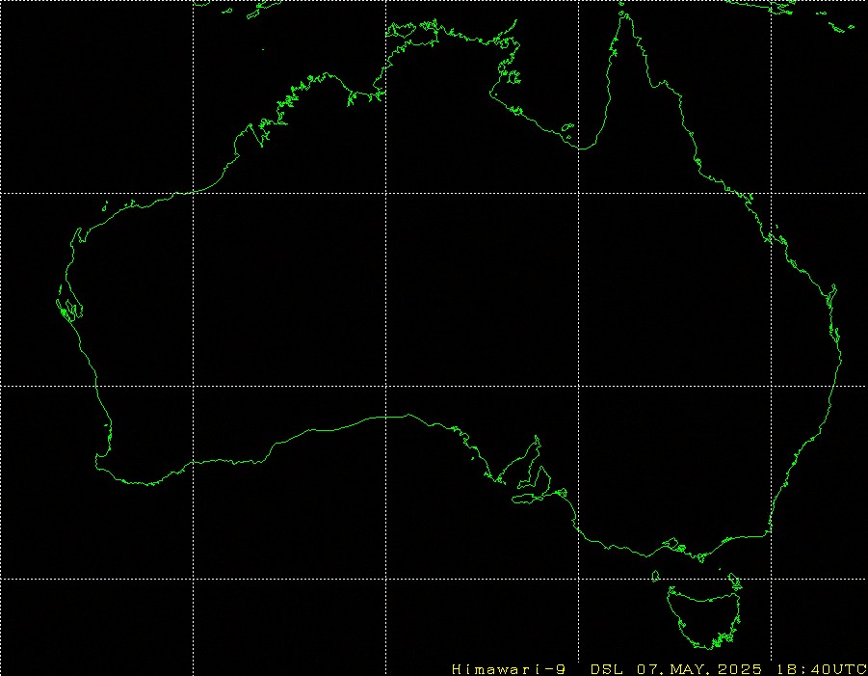Click the Melville Island outline north of Darwin

coord(401,28)
